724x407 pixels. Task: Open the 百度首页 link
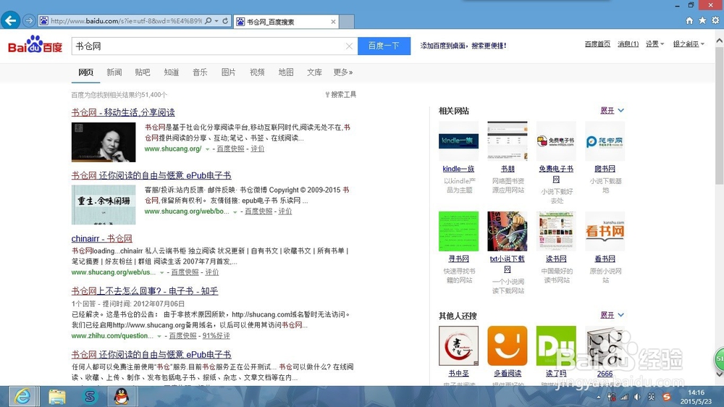pos(597,44)
